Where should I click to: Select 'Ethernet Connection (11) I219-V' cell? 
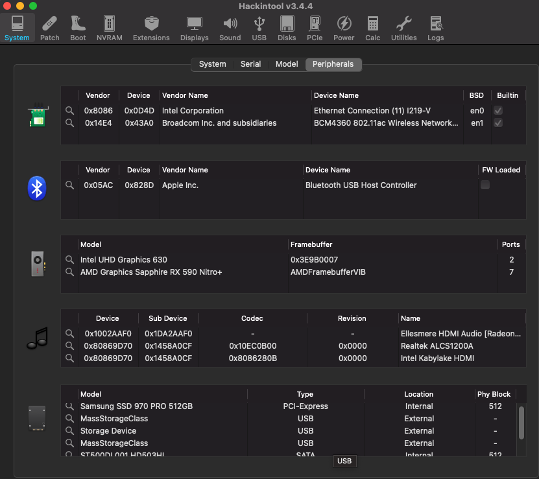click(x=372, y=111)
